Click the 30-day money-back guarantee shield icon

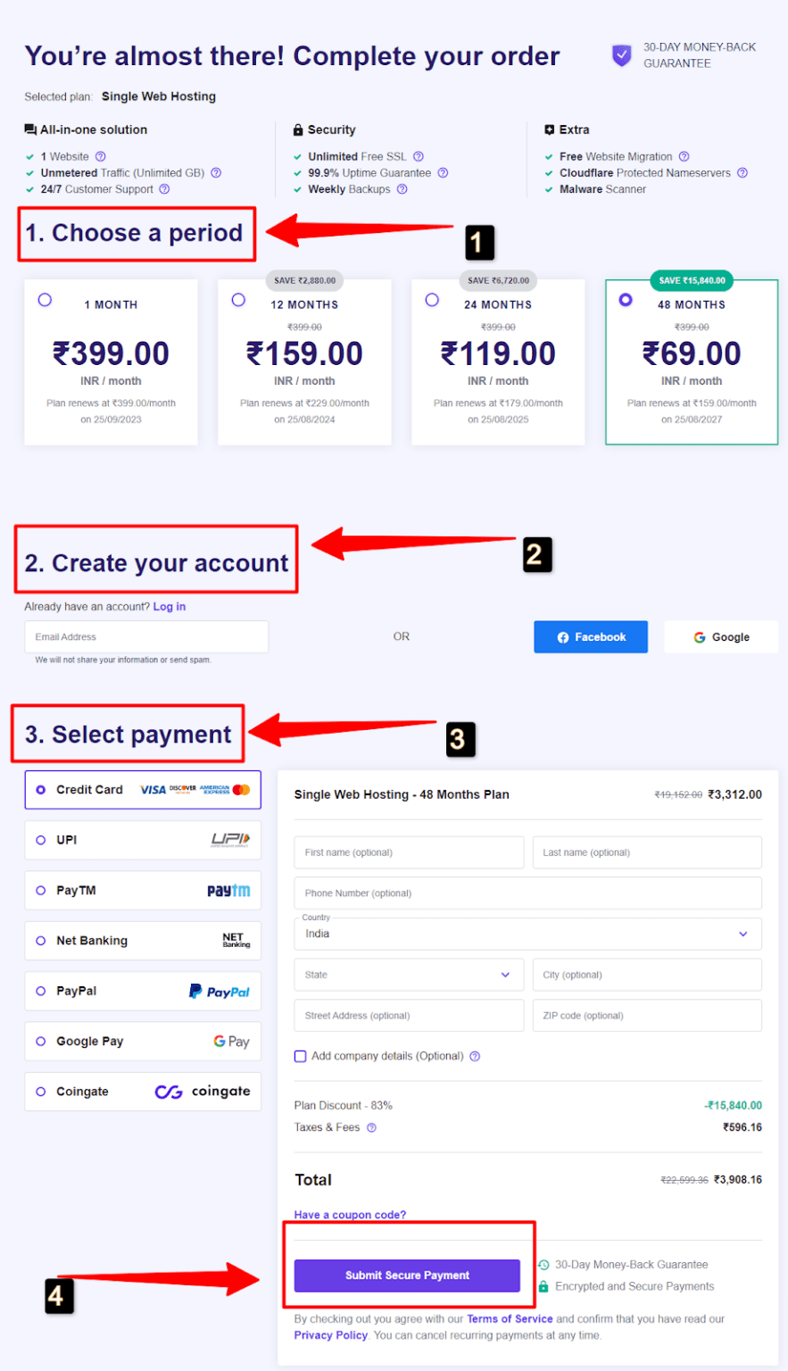[x=621, y=55]
